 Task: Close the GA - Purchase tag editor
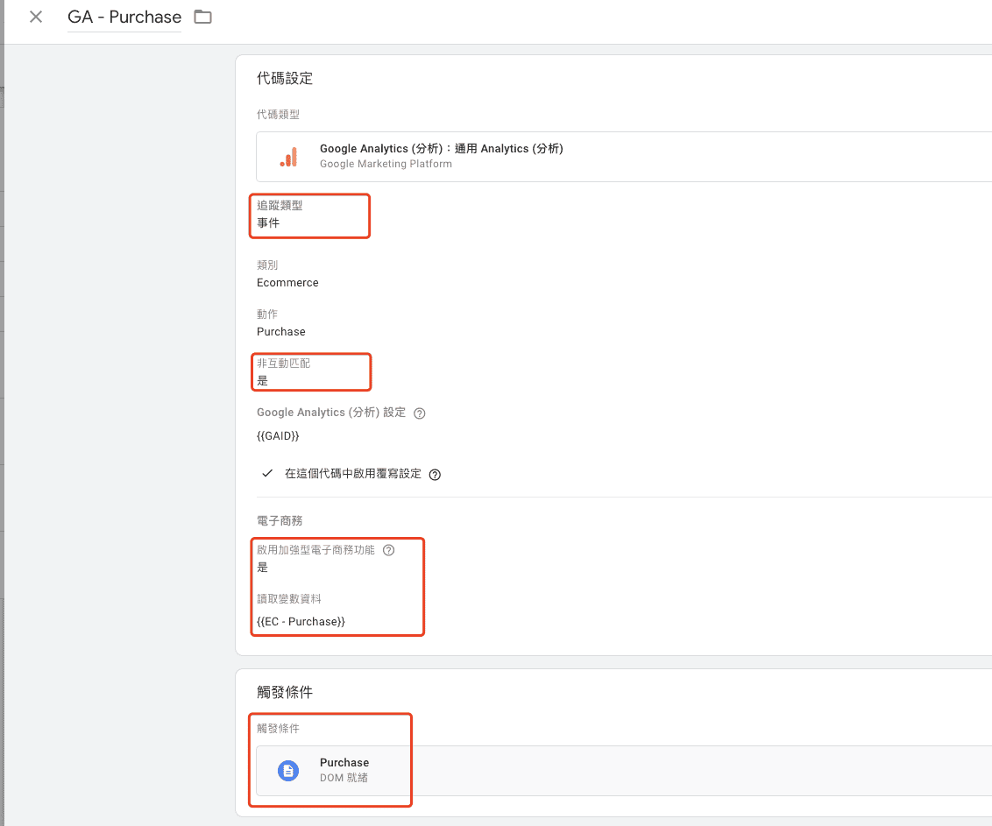click(36, 17)
